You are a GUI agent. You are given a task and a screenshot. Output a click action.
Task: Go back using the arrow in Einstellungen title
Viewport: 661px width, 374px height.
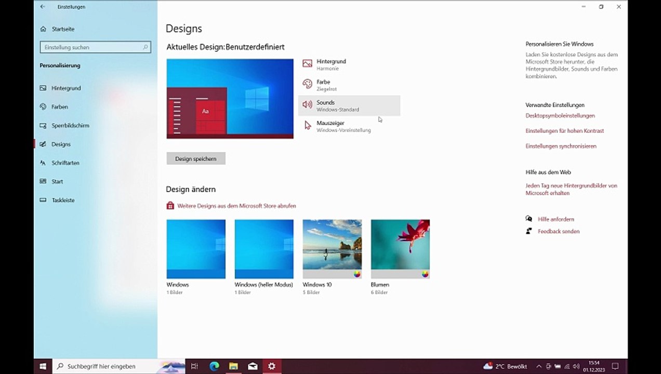pos(43,7)
